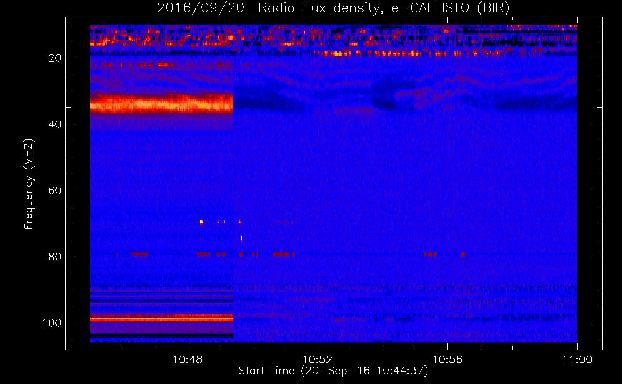This screenshot has height=384, width=622.
Task: Click the time tick label '10:48'
Action: (x=188, y=360)
